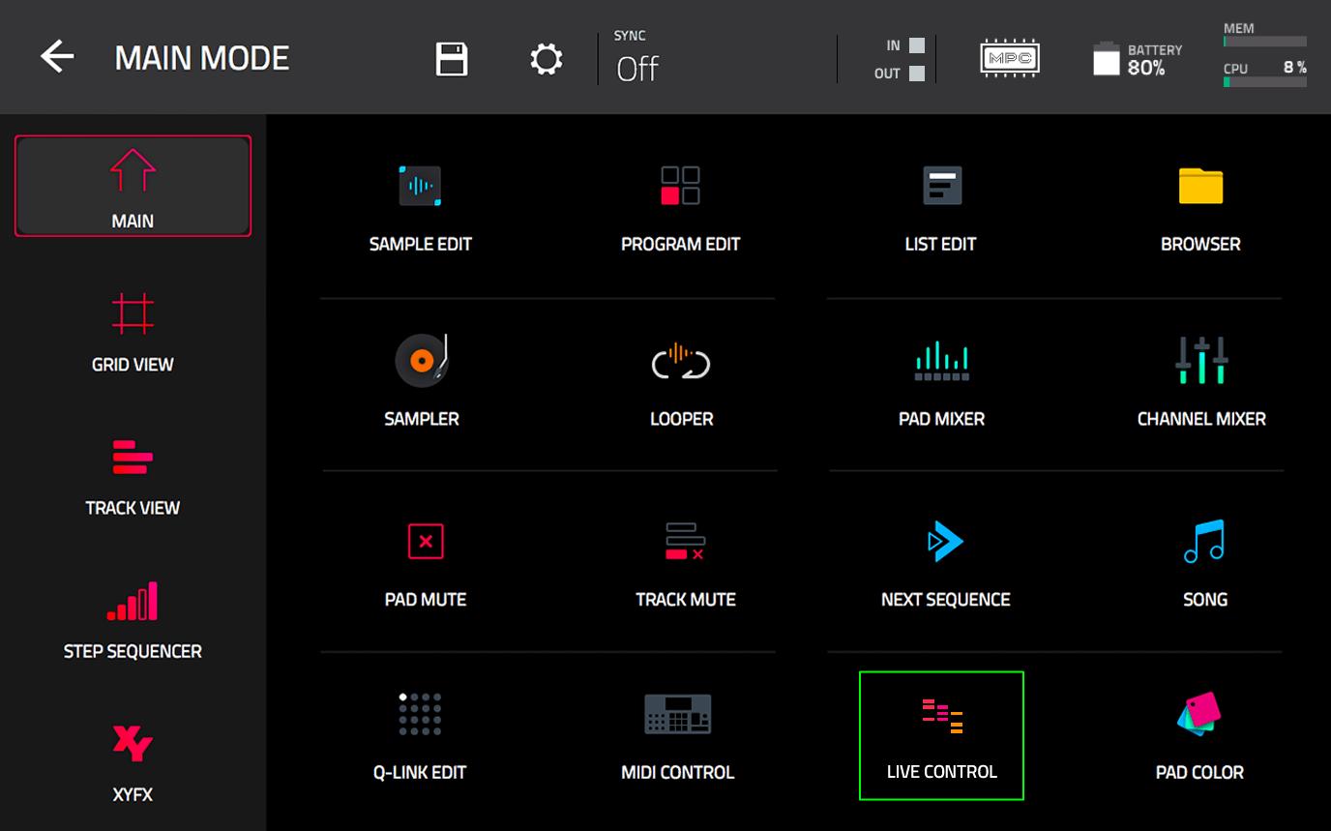Image resolution: width=1331 pixels, height=831 pixels.
Task: Open Q-Link Edit mode
Action: (421, 736)
